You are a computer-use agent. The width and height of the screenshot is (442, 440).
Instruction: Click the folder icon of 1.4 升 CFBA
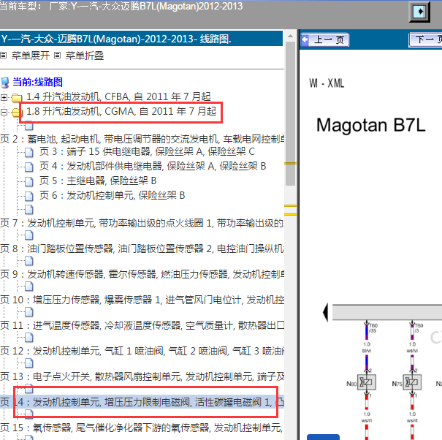click(x=17, y=98)
